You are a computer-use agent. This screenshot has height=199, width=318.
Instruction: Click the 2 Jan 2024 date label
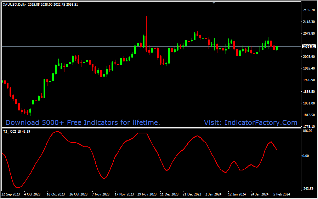click(213, 194)
